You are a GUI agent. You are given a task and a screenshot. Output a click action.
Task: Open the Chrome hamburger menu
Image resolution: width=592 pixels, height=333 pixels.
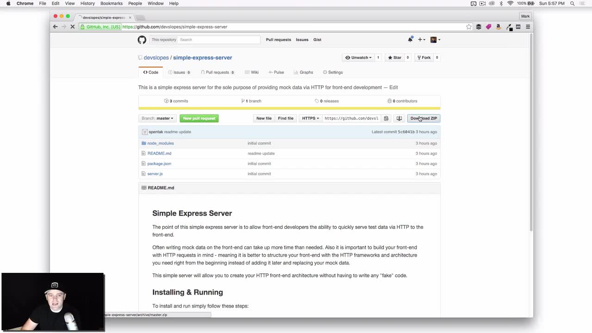[x=528, y=27]
